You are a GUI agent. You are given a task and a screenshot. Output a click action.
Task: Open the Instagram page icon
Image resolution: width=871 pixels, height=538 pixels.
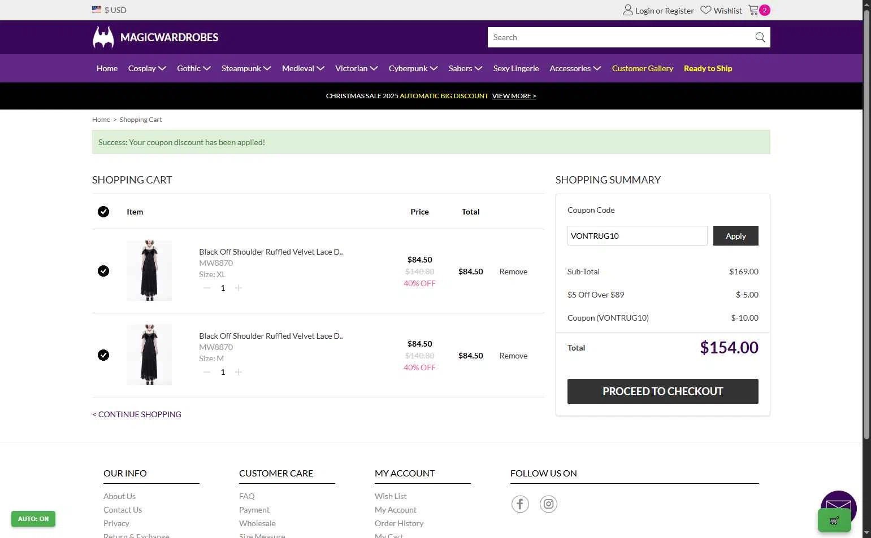(548, 504)
